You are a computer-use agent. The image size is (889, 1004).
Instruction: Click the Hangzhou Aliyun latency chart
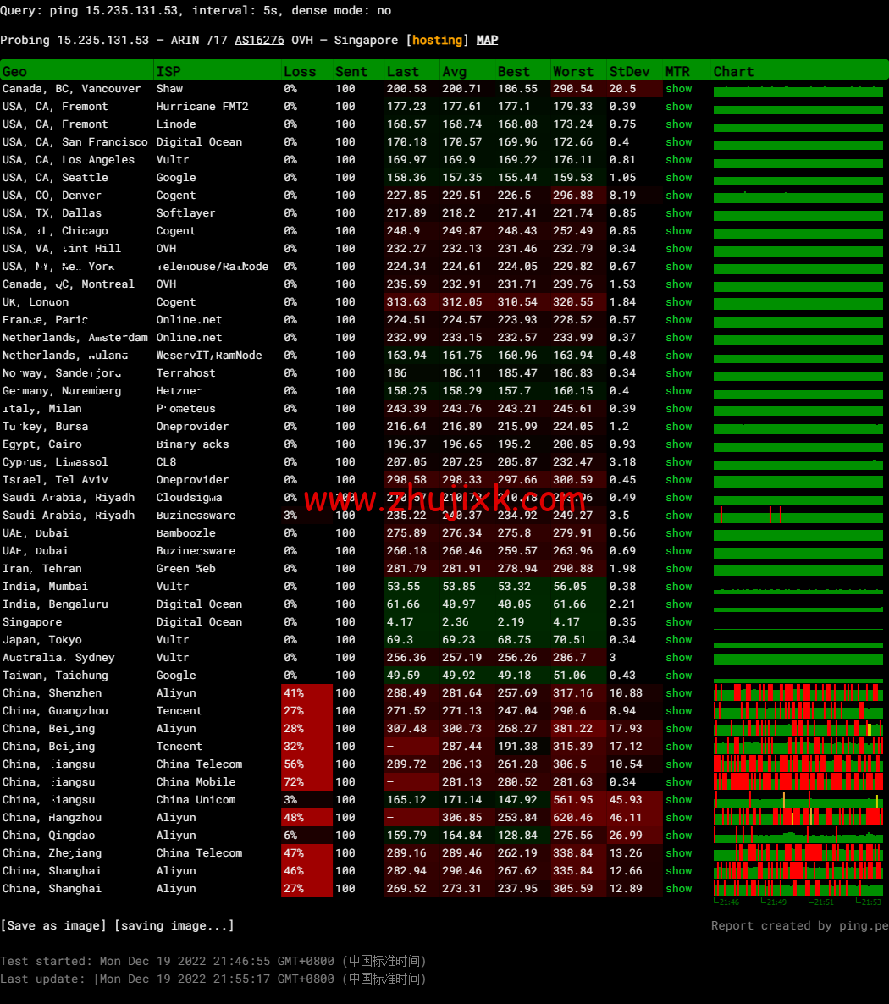point(798,817)
